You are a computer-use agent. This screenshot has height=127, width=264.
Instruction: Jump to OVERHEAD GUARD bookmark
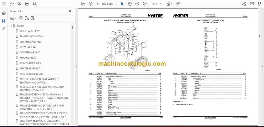pyautogui.click(x=31, y=42)
